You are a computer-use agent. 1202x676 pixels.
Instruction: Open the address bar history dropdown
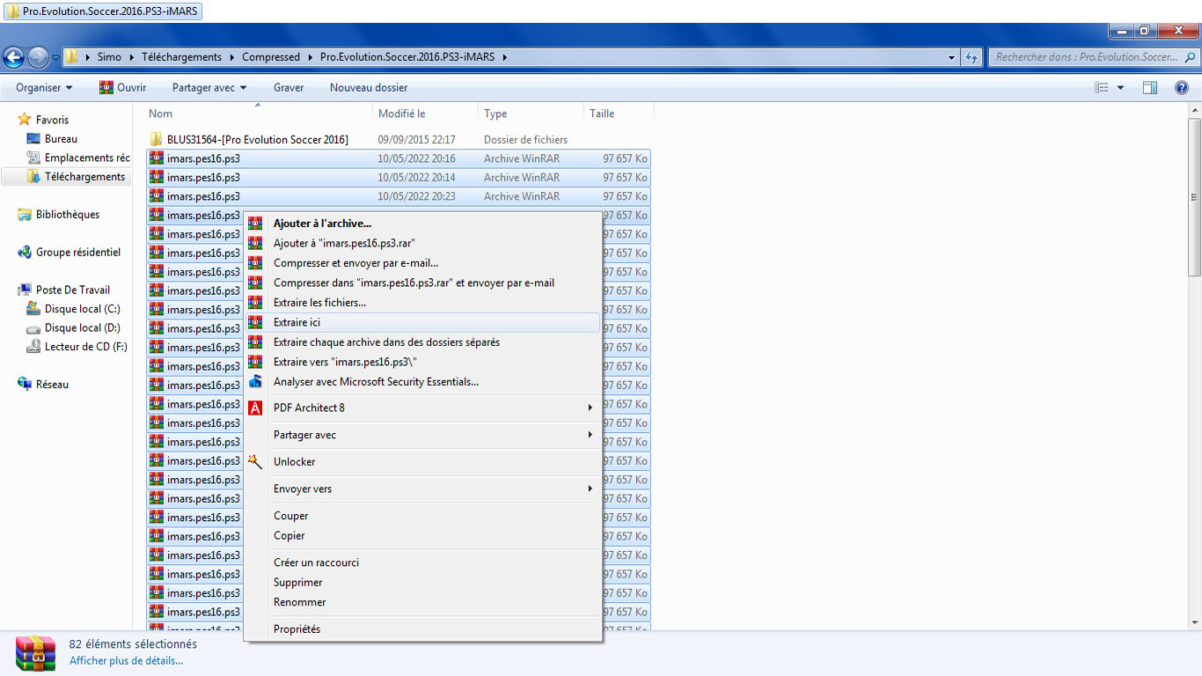951,57
